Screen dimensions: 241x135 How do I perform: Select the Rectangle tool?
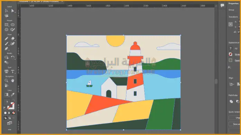click(7, 25)
